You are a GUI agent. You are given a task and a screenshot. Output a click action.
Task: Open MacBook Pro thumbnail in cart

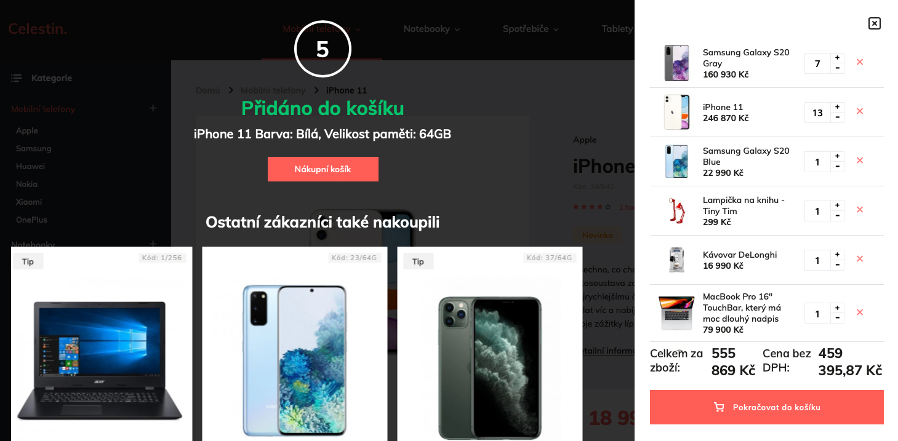pos(676,313)
